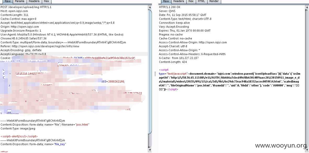
Task: Click the 'Origin: http://open.iqiyi.com' header
Action: pos(20,27)
